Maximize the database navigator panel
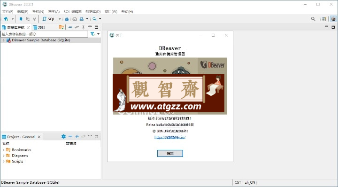 [x=97, y=27]
